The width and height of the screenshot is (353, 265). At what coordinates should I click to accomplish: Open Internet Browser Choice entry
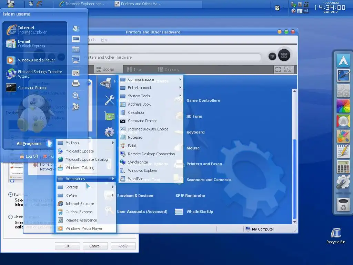click(x=151, y=129)
